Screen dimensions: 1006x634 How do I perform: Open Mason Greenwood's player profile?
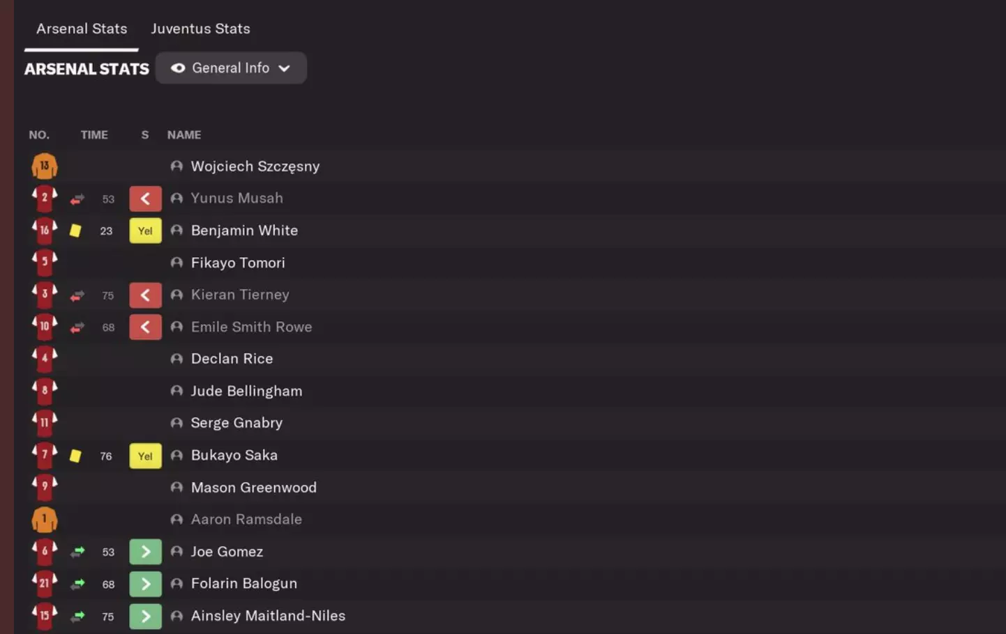[x=253, y=488]
